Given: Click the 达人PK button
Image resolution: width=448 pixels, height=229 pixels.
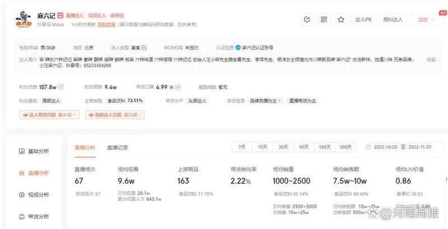Looking at the screenshot, I should [363, 20].
